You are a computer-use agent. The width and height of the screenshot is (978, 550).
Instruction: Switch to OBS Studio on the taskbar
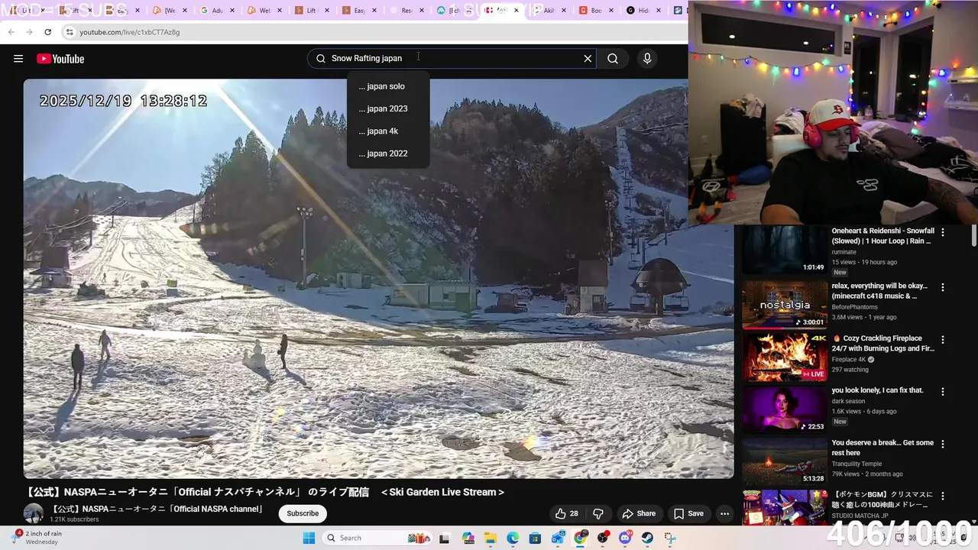[603, 538]
